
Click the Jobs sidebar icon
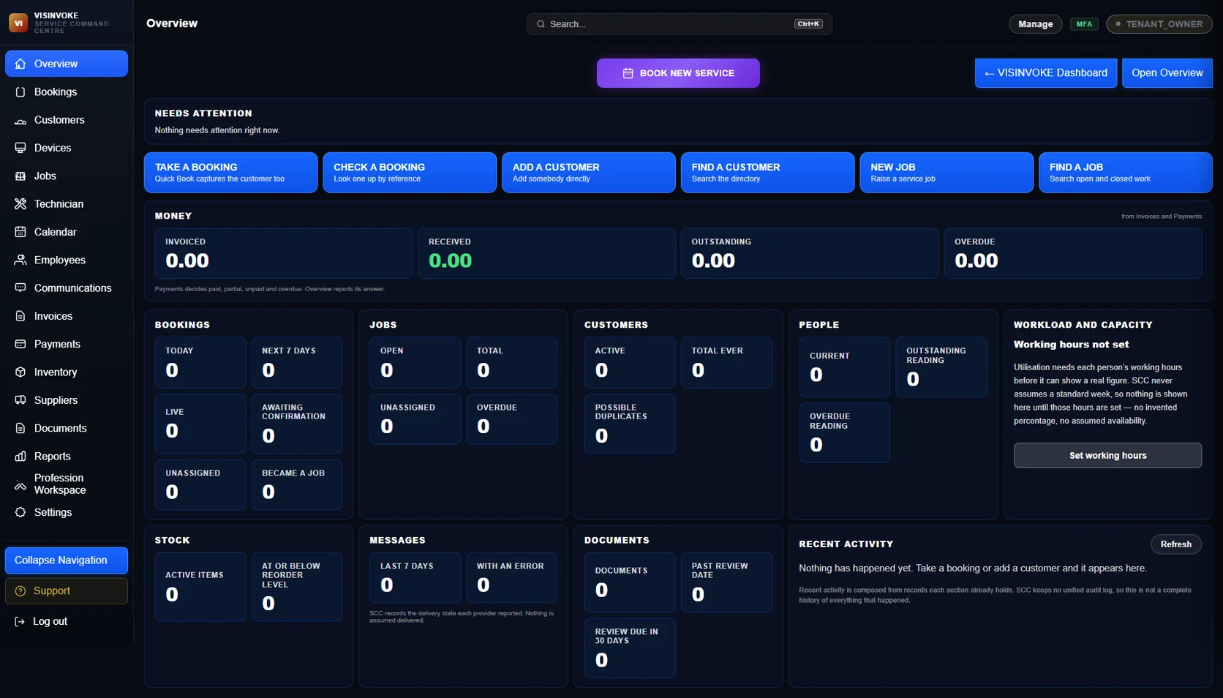(20, 176)
